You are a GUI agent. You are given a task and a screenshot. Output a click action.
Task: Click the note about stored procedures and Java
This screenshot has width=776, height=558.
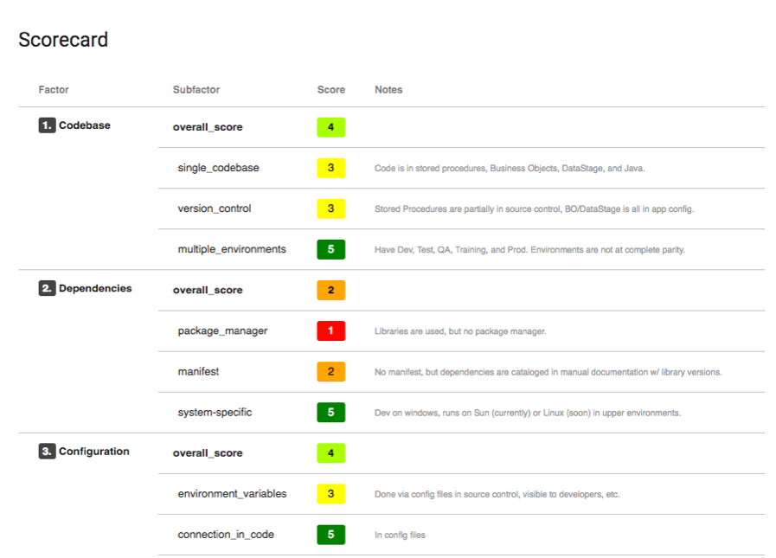tap(510, 169)
